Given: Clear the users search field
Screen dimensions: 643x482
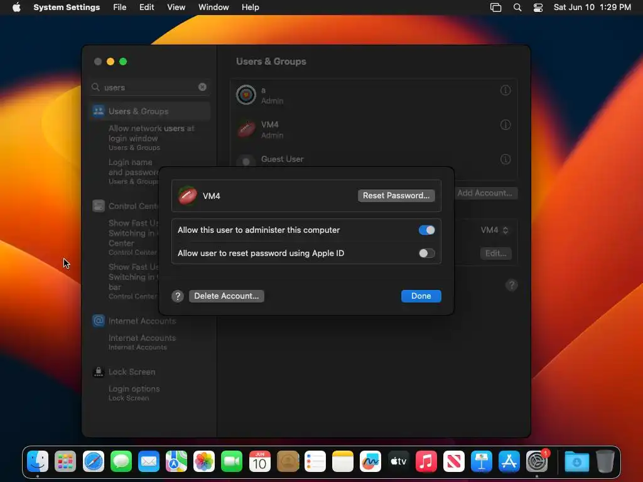Looking at the screenshot, I should 203,87.
